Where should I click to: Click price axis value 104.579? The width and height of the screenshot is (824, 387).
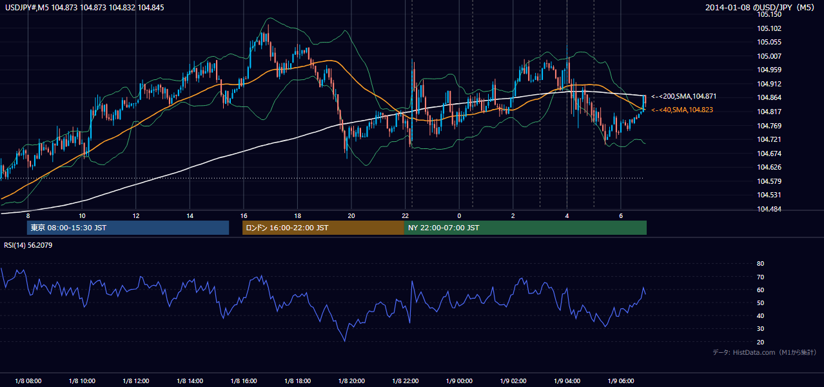[x=769, y=181]
